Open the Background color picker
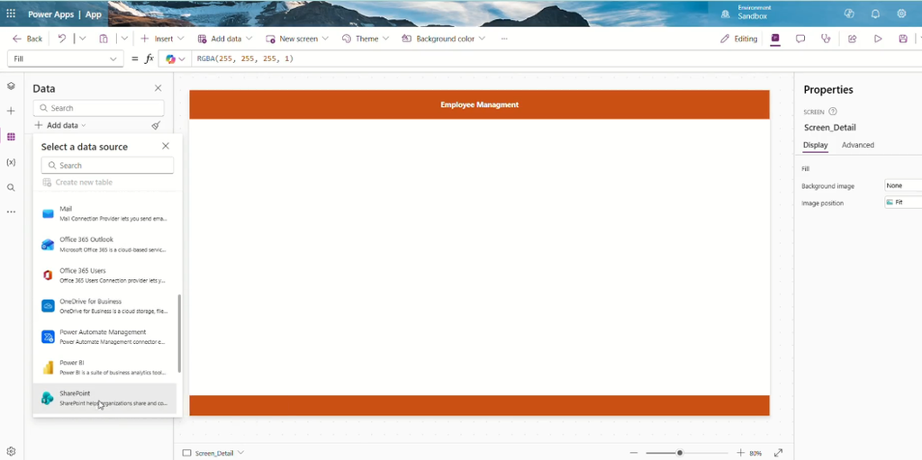The height and width of the screenshot is (460, 922). pos(443,39)
